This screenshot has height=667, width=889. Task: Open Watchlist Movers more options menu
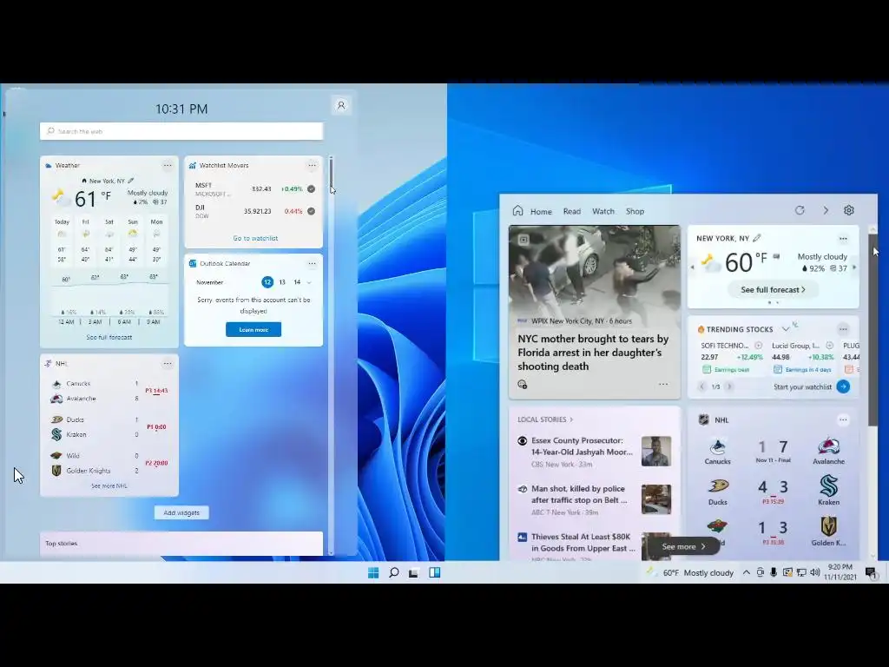tap(312, 166)
